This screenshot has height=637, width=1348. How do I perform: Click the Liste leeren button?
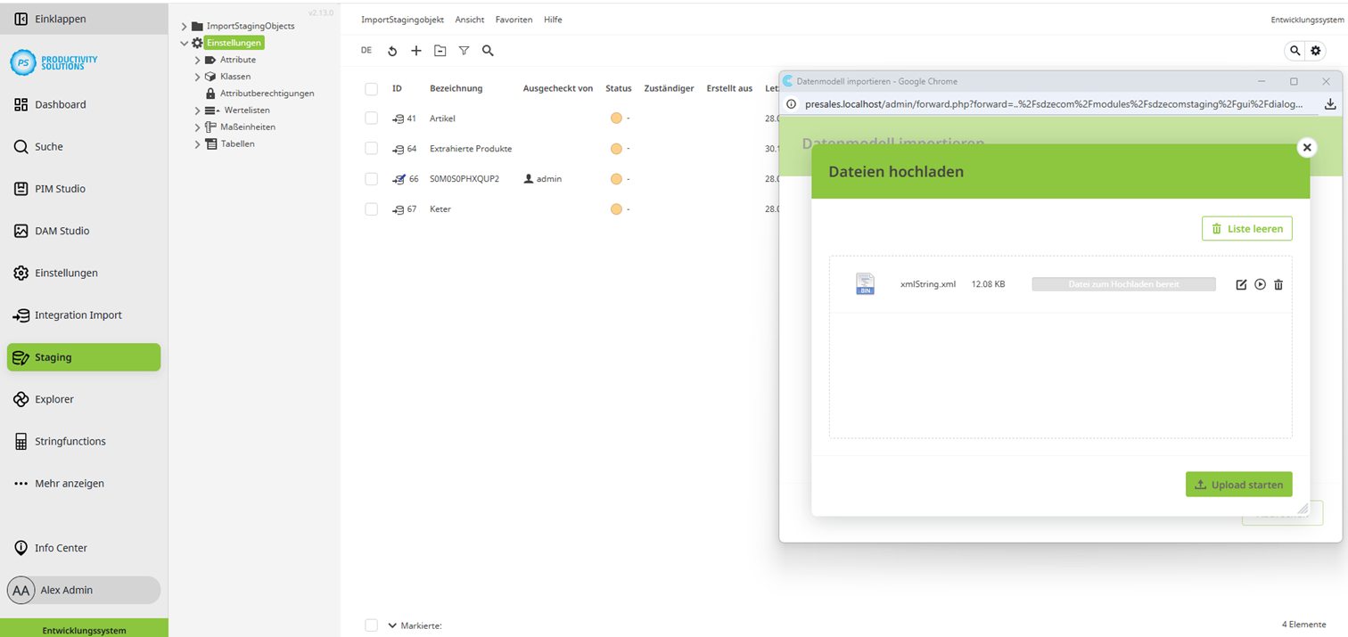point(1246,229)
